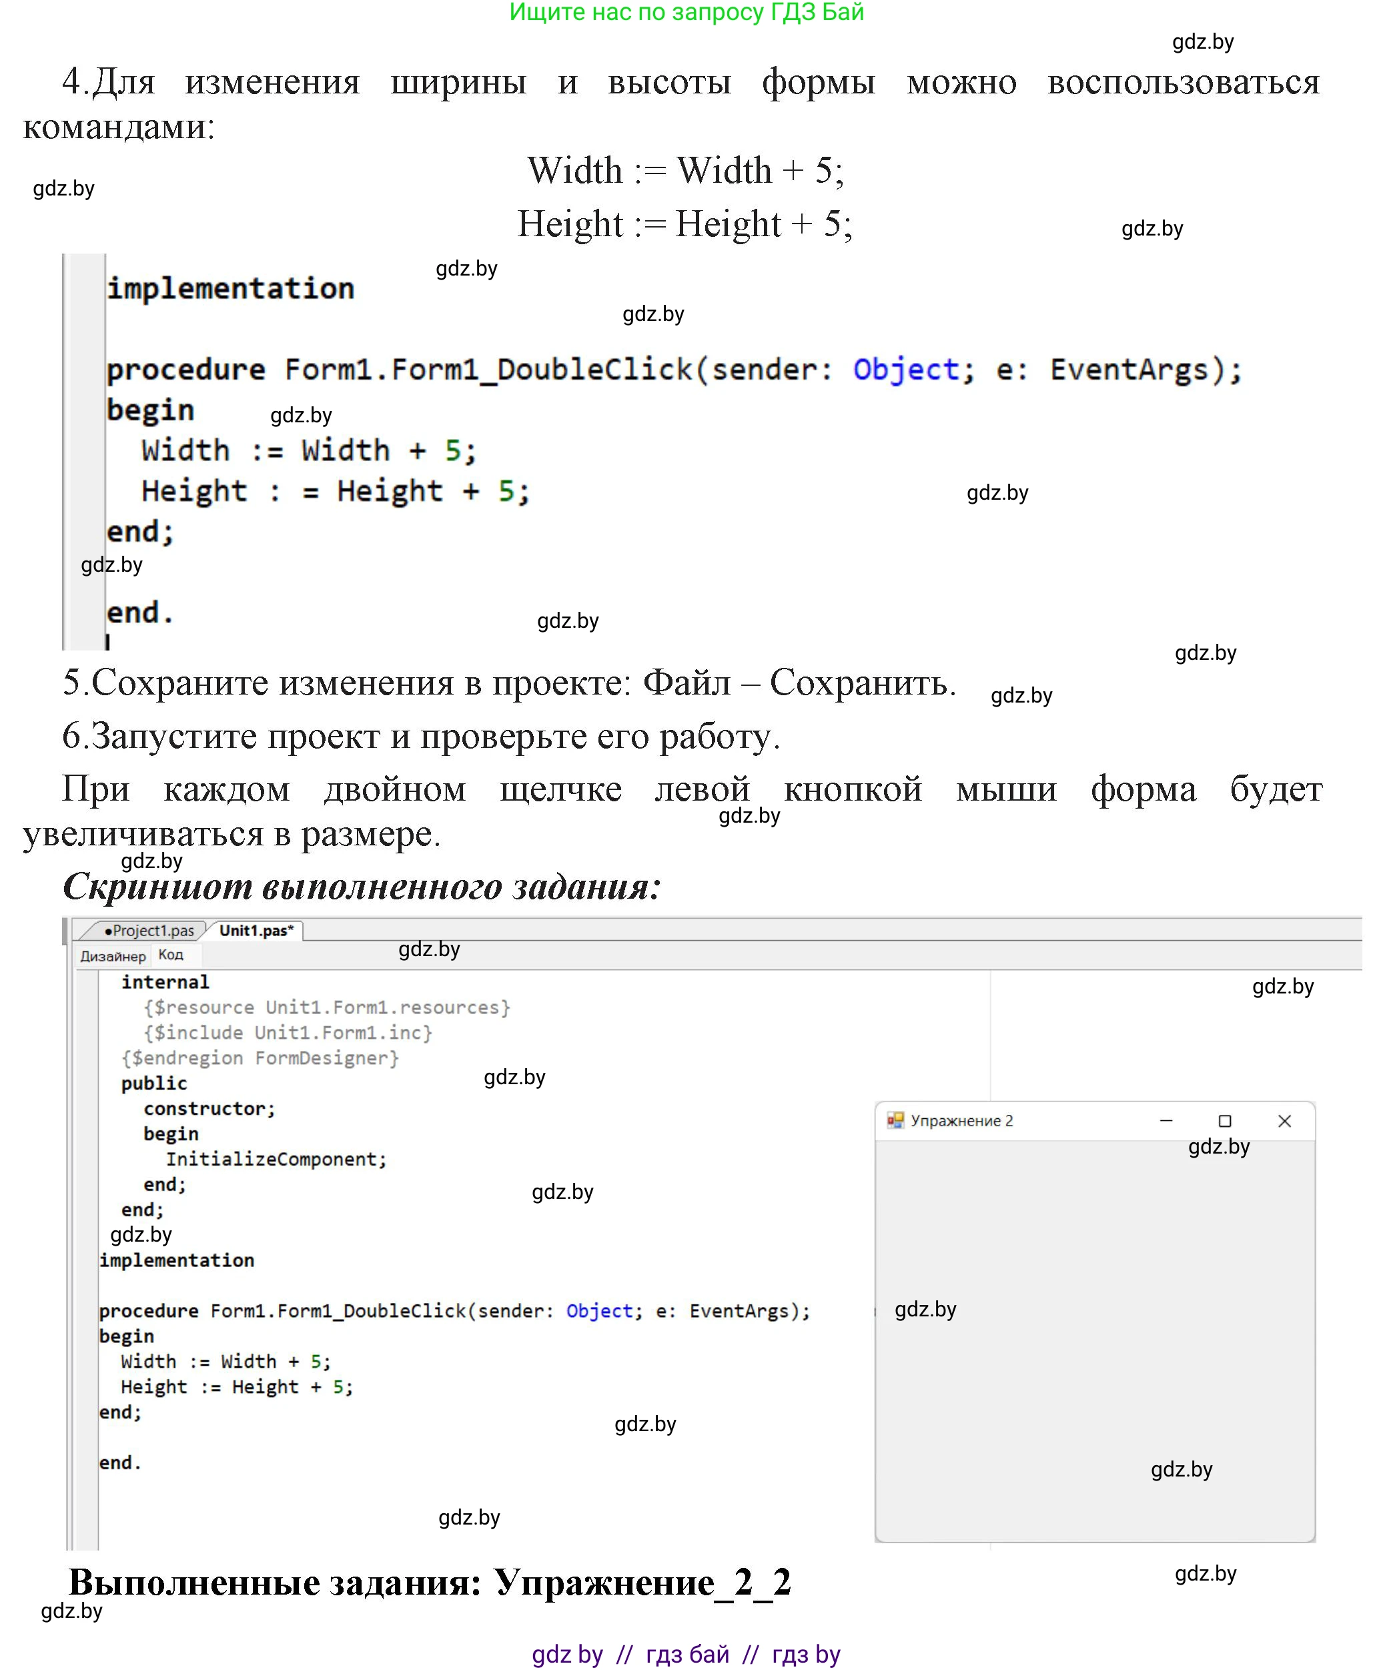Click the editor left gutter beside implementation
The width and height of the screenshot is (1375, 1670).
86,1260
